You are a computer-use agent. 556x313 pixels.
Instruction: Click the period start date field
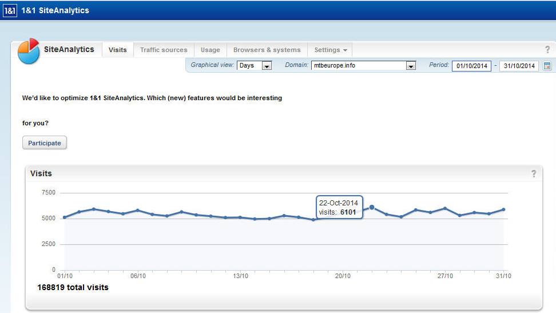[x=471, y=66]
